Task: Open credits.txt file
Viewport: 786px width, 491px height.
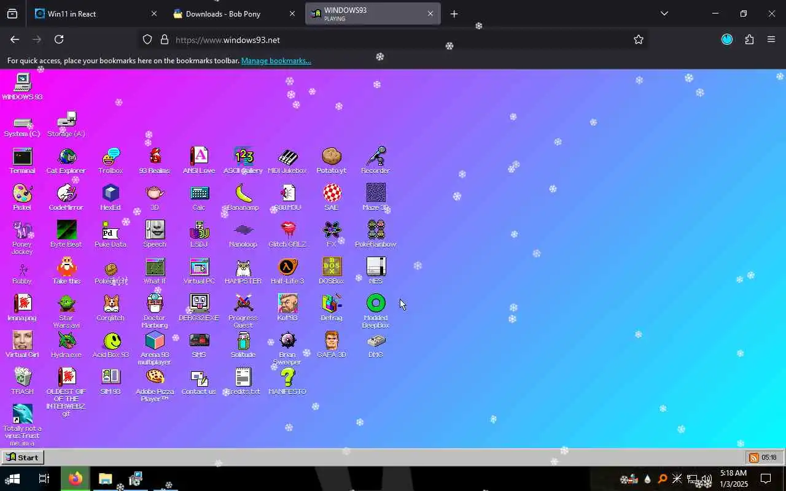Action: (x=243, y=382)
